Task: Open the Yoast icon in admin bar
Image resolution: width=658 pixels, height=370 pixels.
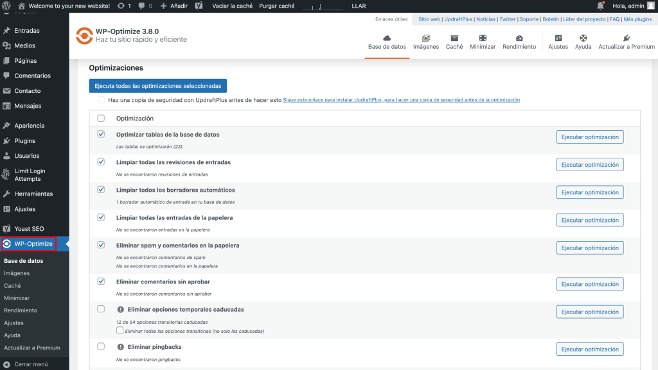Action: 199,6
